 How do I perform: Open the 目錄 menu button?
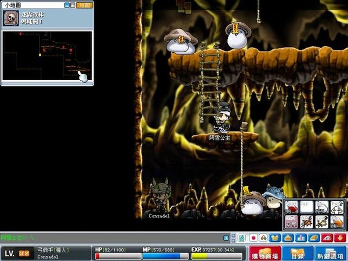point(298,253)
